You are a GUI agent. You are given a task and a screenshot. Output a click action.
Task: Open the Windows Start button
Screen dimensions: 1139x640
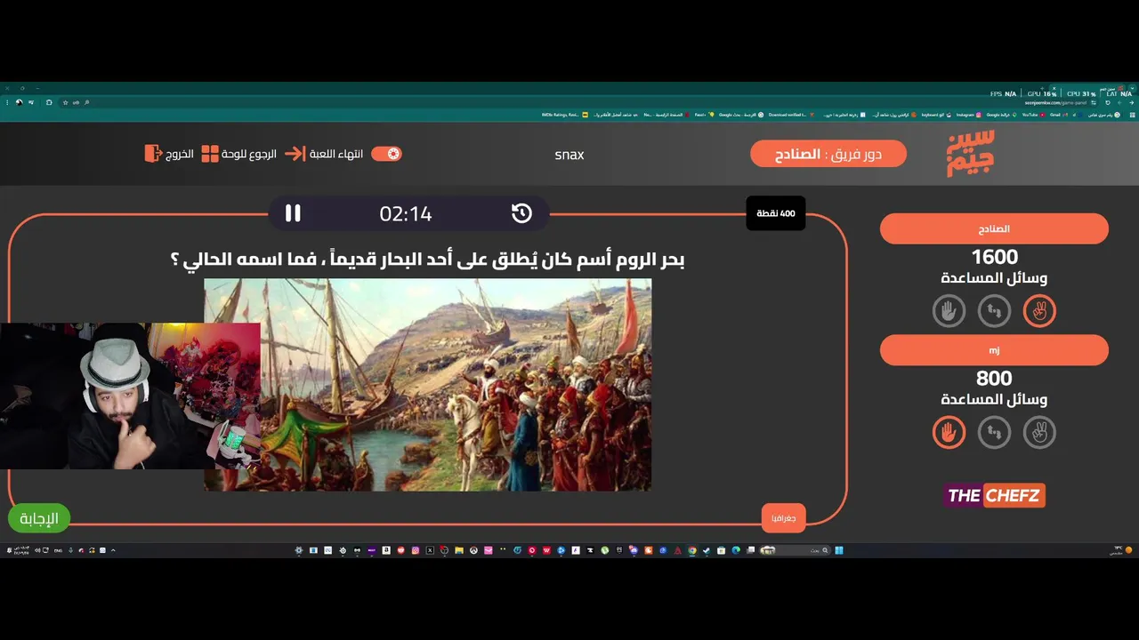[838, 550]
